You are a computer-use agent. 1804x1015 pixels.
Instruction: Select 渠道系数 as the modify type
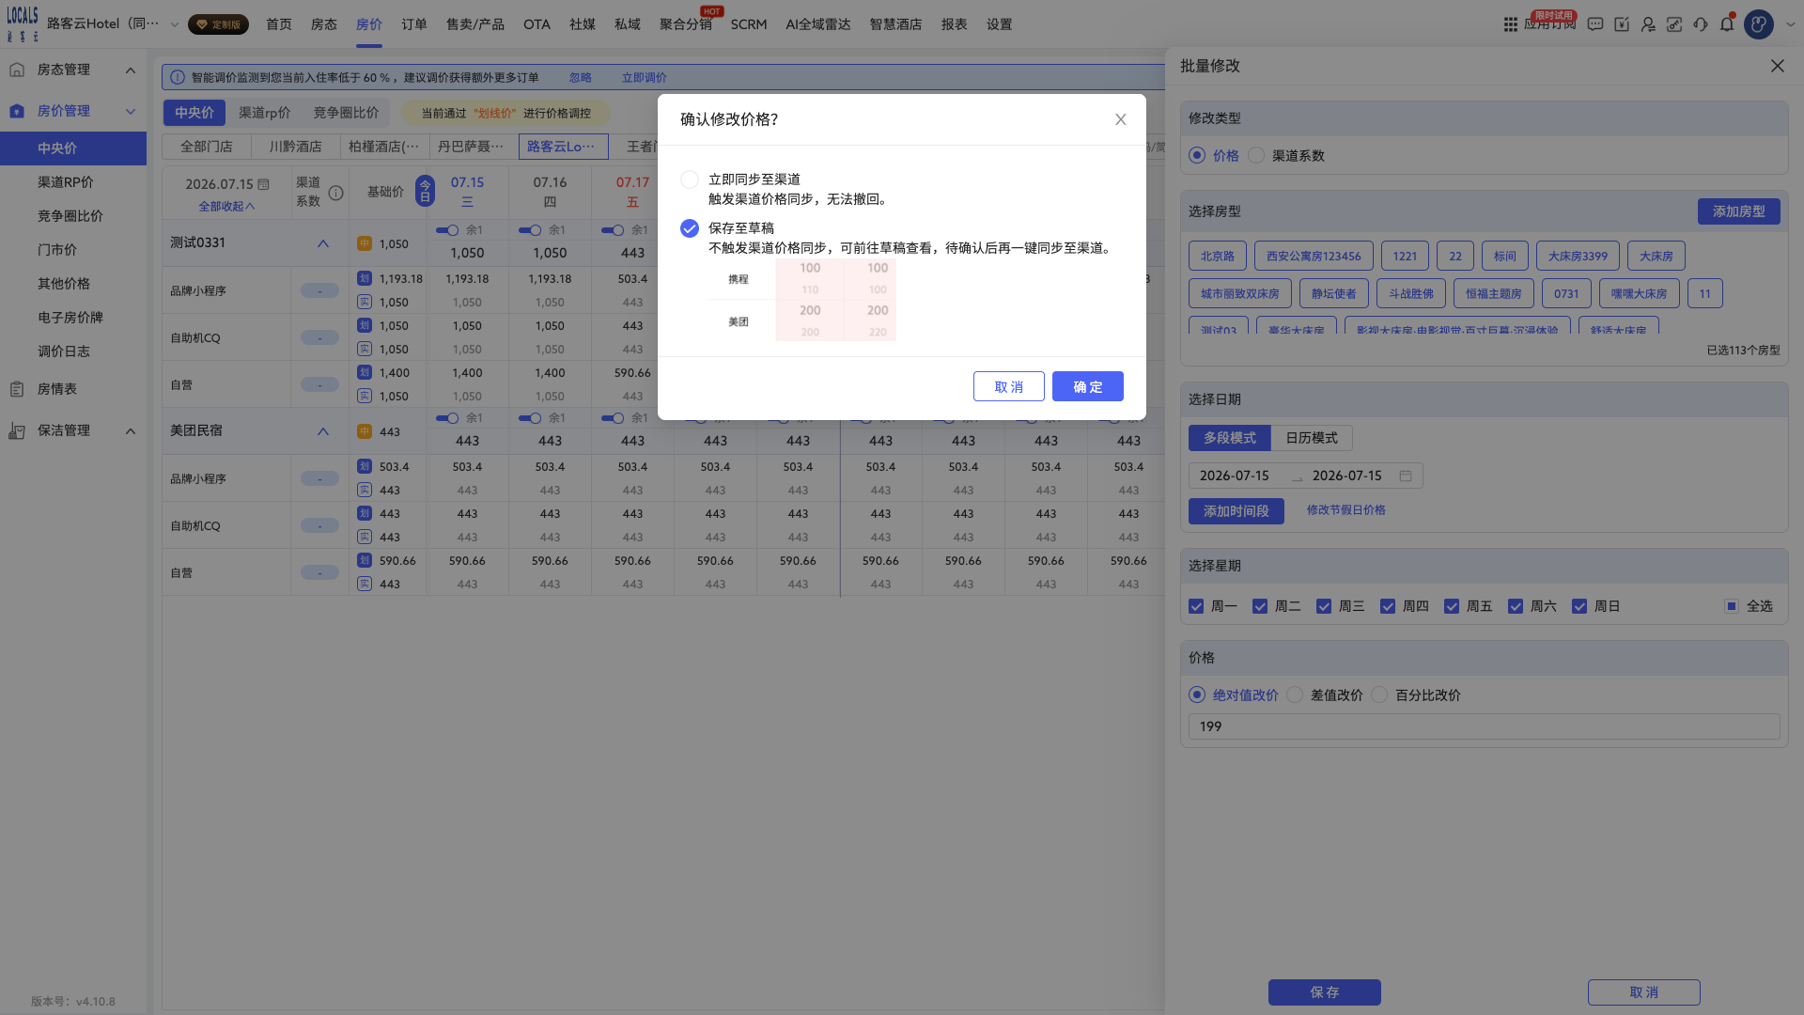pyautogui.click(x=1256, y=155)
